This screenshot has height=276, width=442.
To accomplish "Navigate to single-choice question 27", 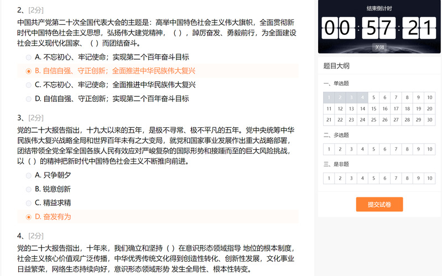I will coord(396,120).
